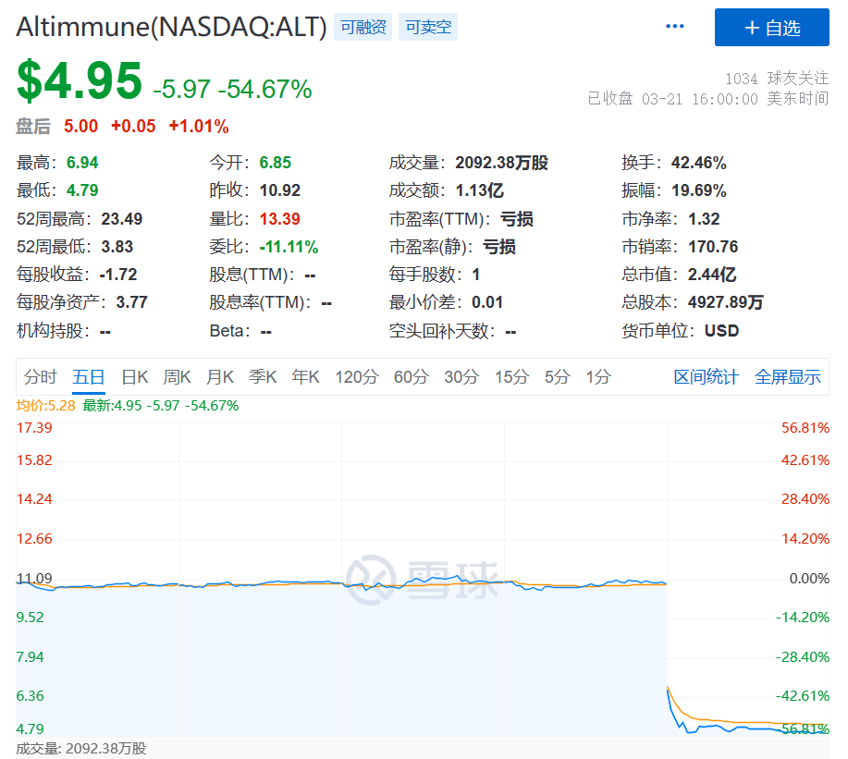Open 区间统计 range statistics
848x759 pixels.
point(706,376)
